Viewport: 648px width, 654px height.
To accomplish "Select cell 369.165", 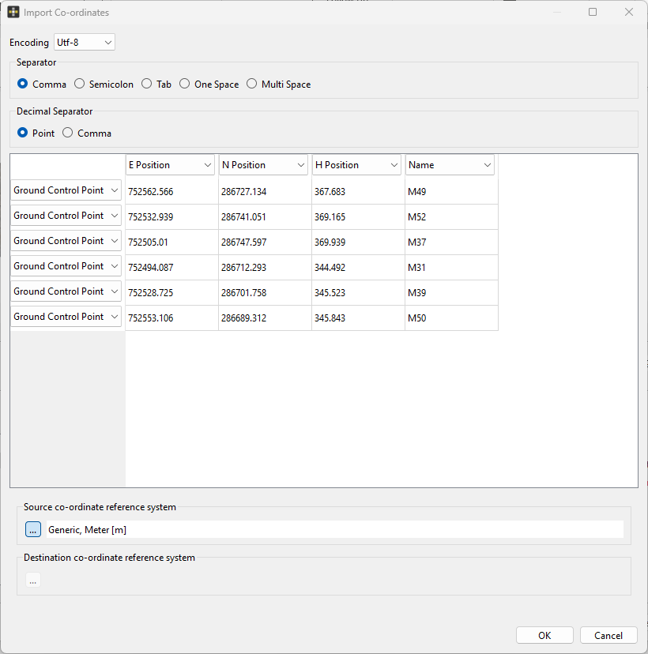I will coord(359,217).
